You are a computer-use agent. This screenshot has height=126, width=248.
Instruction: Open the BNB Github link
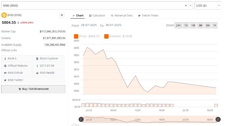[17, 73]
